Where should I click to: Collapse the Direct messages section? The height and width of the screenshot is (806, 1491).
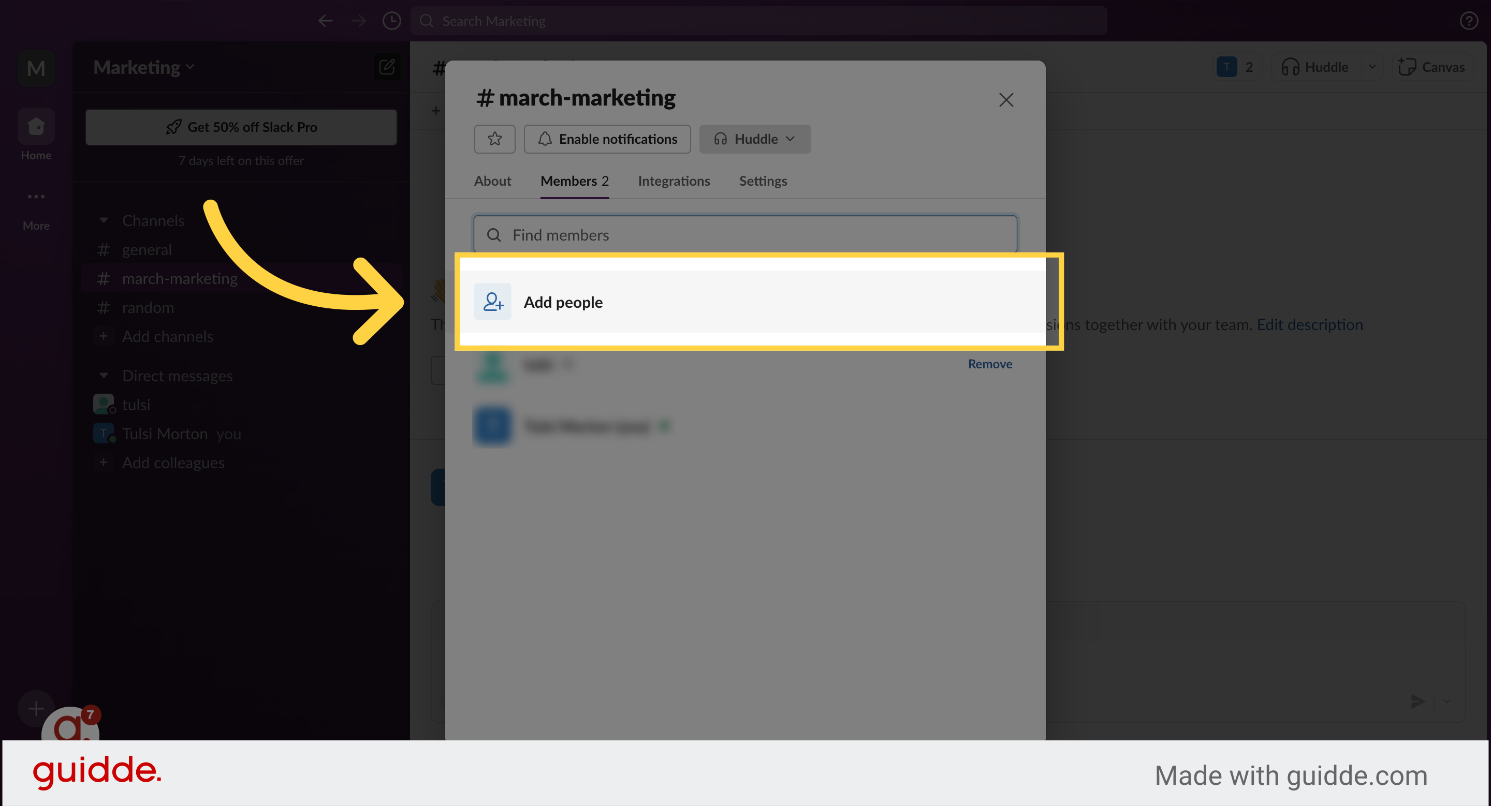click(x=104, y=375)
